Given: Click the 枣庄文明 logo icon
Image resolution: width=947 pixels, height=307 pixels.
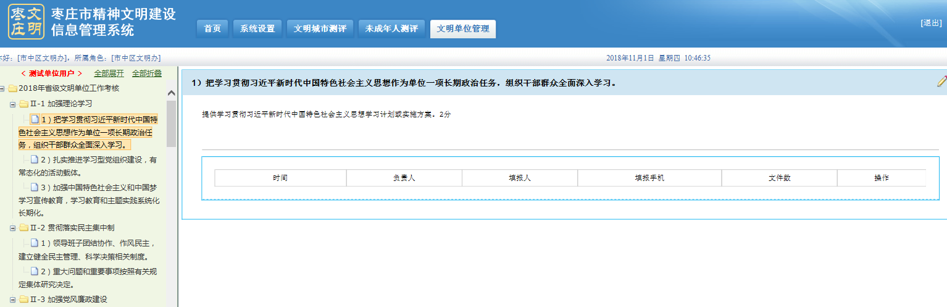Looking at the screenshot, I should click(26, 22).
